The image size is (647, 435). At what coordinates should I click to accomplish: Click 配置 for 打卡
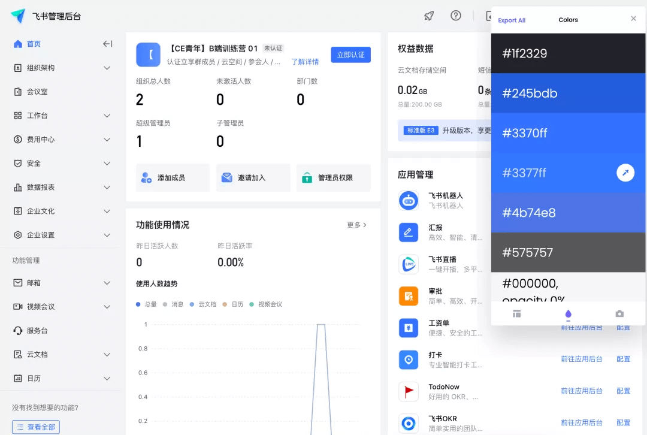pyautogui.click(x=623, y=359)
